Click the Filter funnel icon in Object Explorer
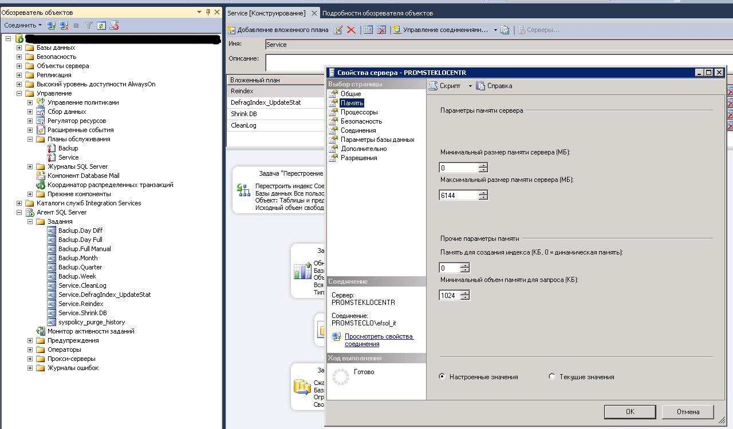 pyautogui.click(x=89, y=25)
